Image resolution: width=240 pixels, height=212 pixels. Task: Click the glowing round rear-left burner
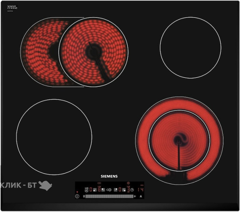(94, 52)
